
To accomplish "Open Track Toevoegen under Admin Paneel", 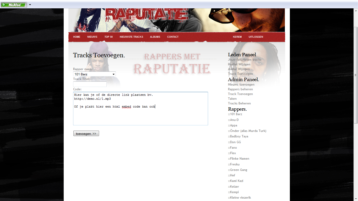I will pyautogui.click(x=240, y=94).
